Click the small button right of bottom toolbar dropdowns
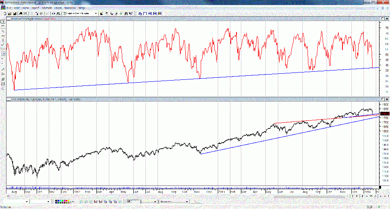390x209 pixels. click(197, 202)
